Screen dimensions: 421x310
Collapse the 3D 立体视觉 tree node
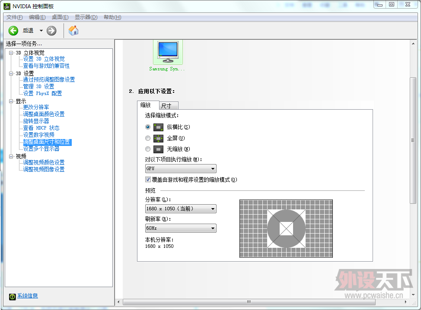point(11,53)
